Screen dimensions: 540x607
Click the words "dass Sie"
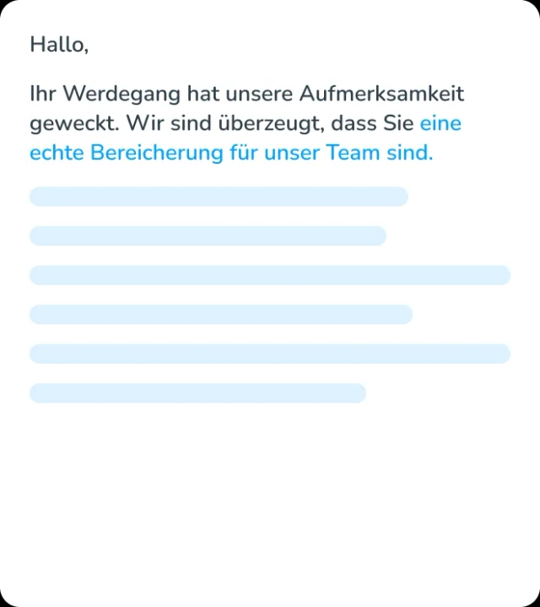click(x=372, y=123)
